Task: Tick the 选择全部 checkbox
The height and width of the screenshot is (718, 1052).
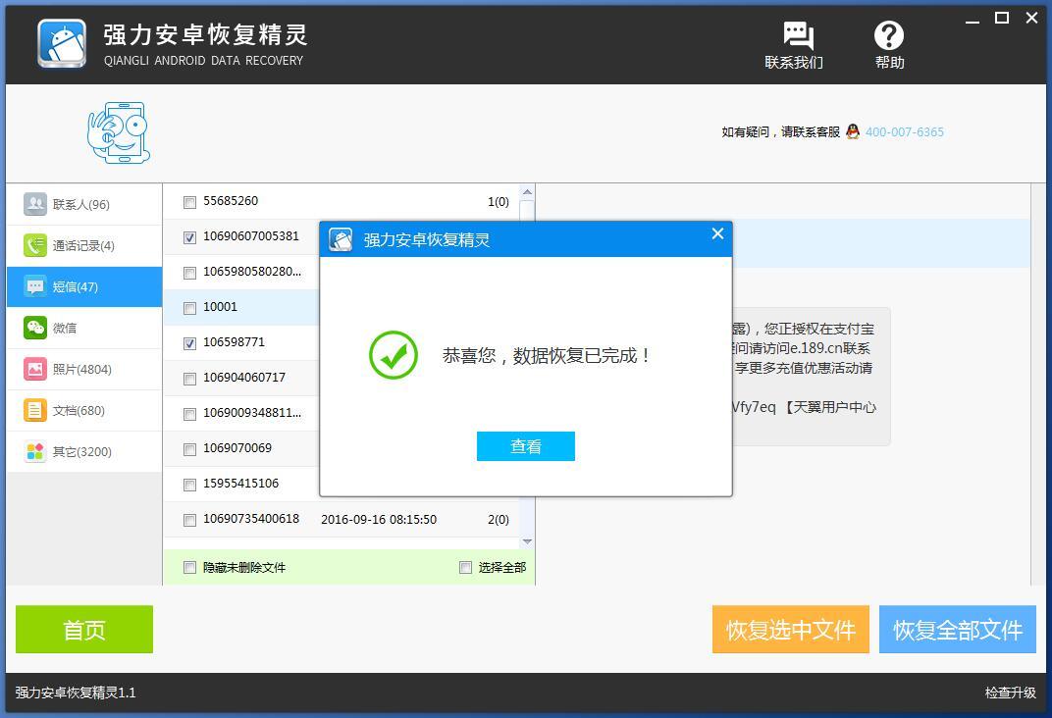Action: (465, 568)
